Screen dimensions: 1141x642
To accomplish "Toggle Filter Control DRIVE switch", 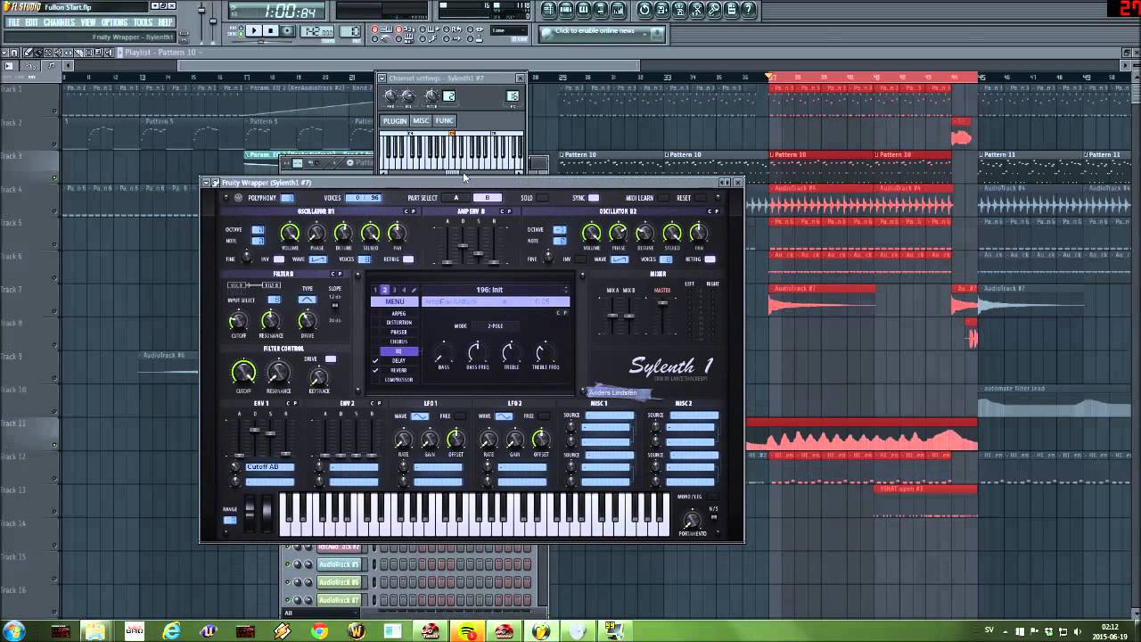I will (x=331, y=359).
